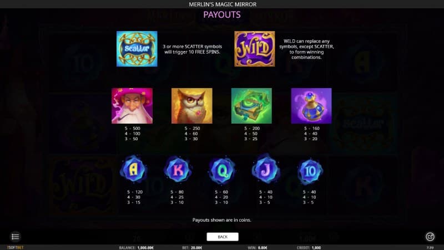The height and width of the screenshot is (250, 444).
Task: Go back with the BACK button
Action: (x=223, y=237)
